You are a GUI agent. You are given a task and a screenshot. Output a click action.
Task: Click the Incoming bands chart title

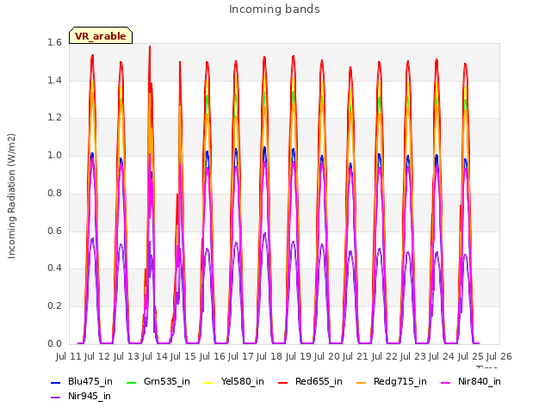point(275,9)
